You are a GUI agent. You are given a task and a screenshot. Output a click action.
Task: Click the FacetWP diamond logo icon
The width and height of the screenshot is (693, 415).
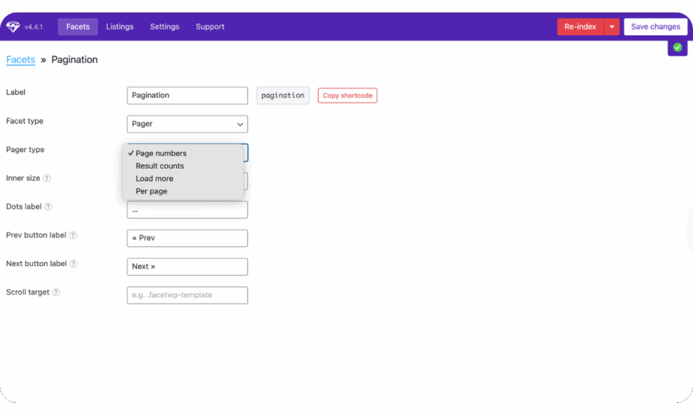(14, 26)
